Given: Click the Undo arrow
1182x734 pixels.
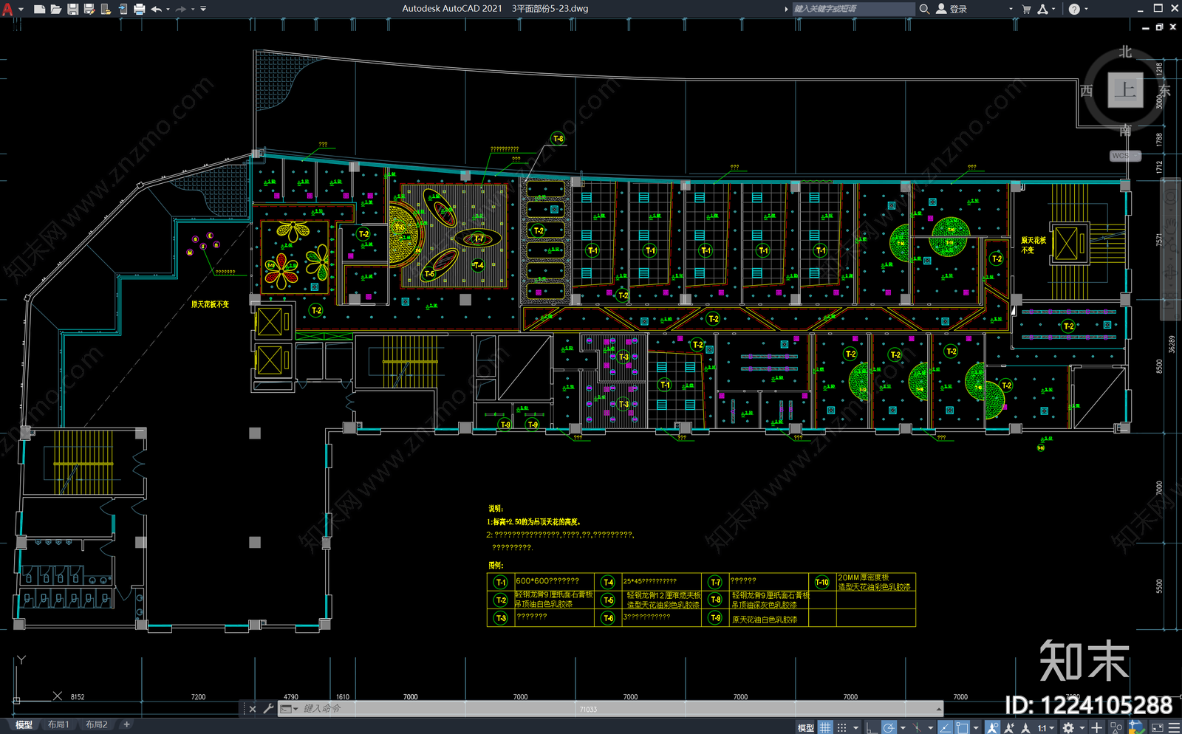Looking at the screenshot, I should [x=156, y=9].
